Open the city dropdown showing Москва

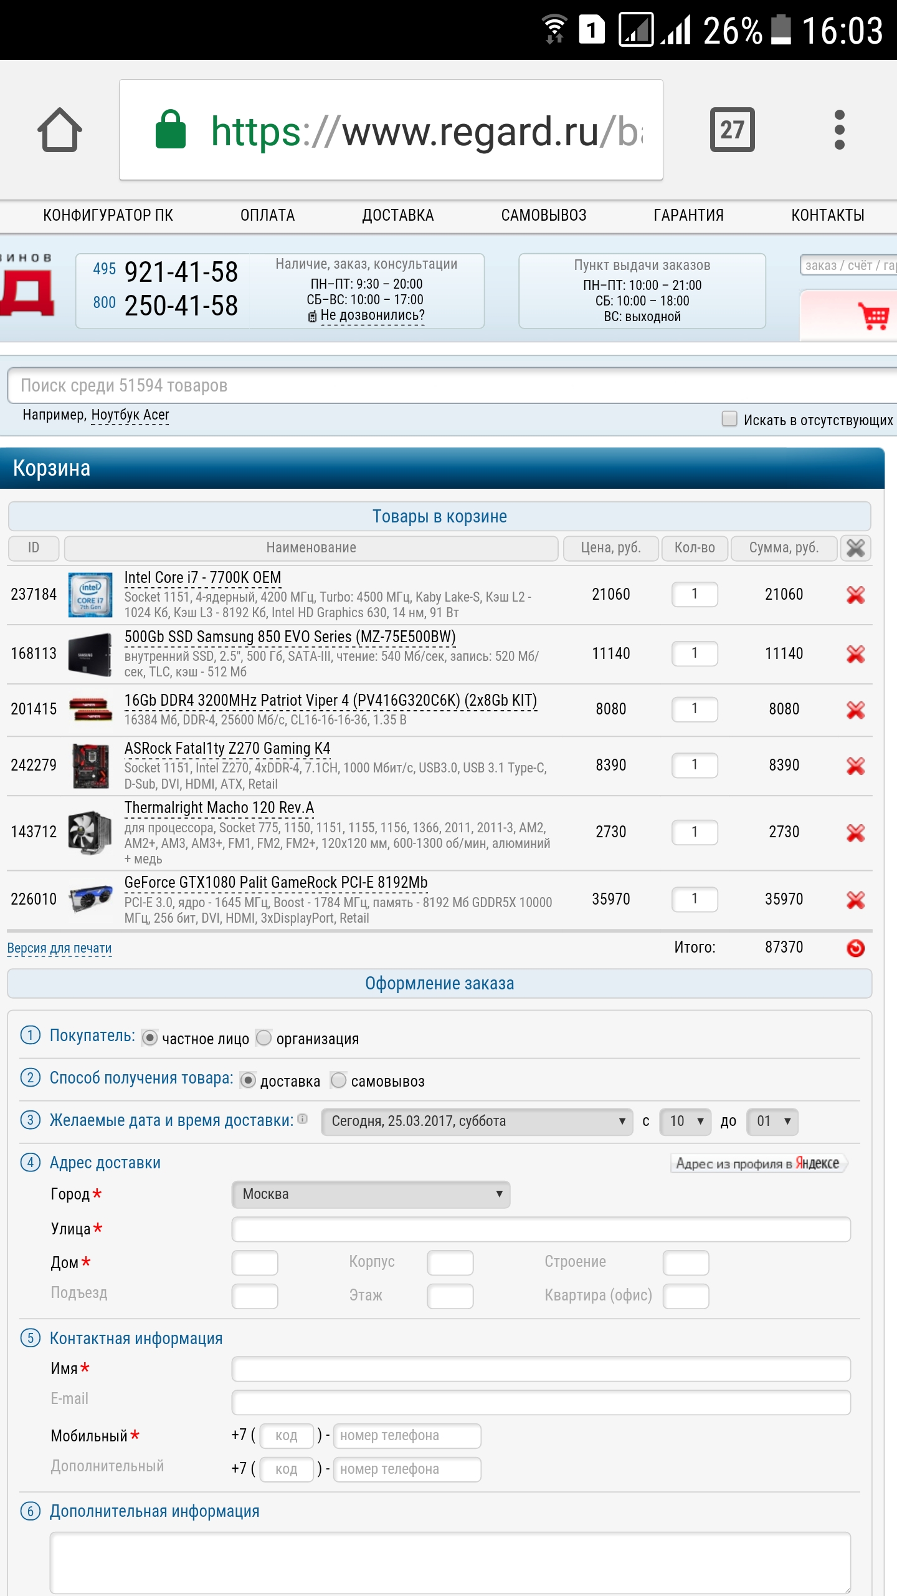(x=371, y=1195)
